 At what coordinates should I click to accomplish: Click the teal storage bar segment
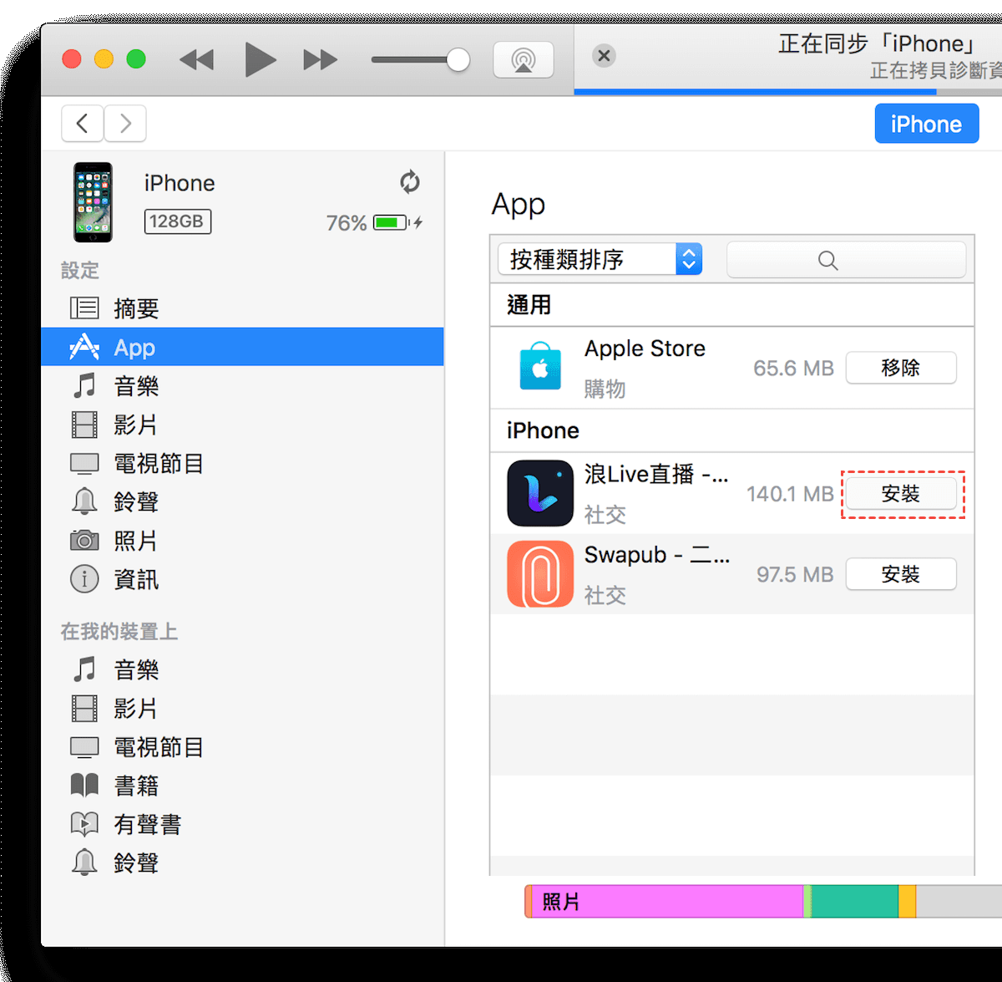tap(854, 902)
